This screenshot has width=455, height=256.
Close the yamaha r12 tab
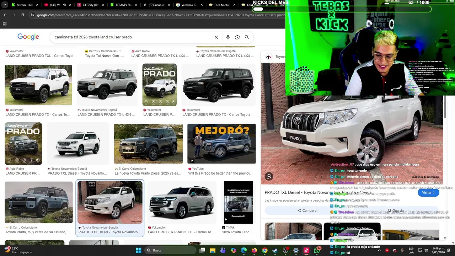click(x=201, y=5)
